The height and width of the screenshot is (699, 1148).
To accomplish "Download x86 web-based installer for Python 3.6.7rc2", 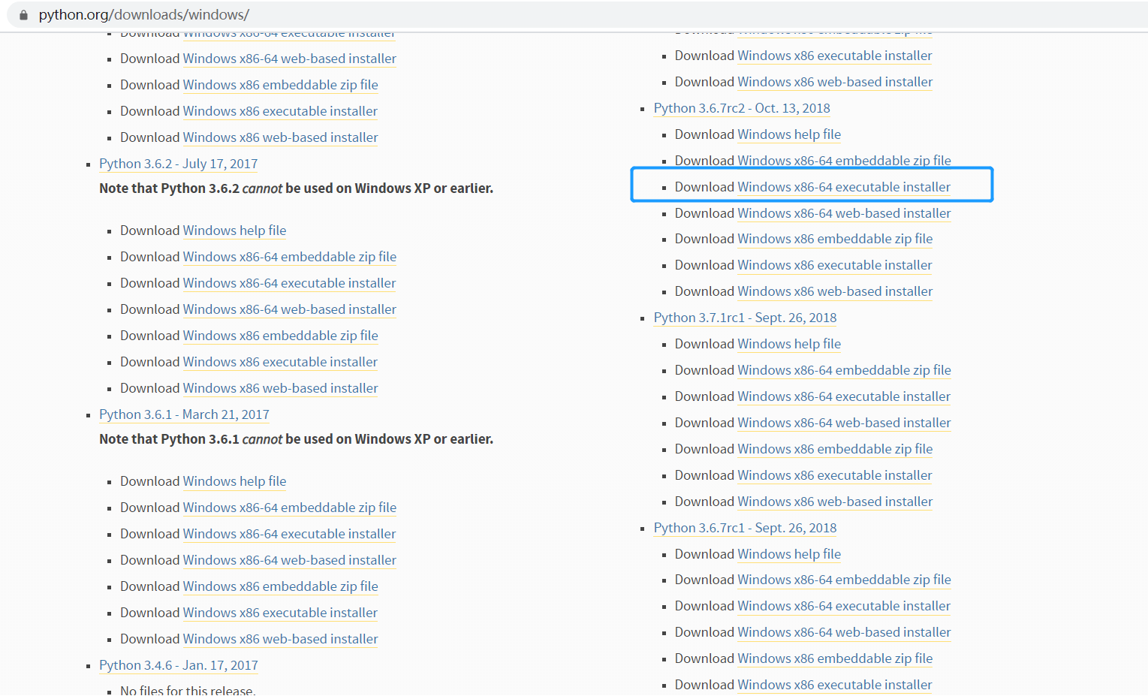I will pyautogui.click(x=836, y=291).
